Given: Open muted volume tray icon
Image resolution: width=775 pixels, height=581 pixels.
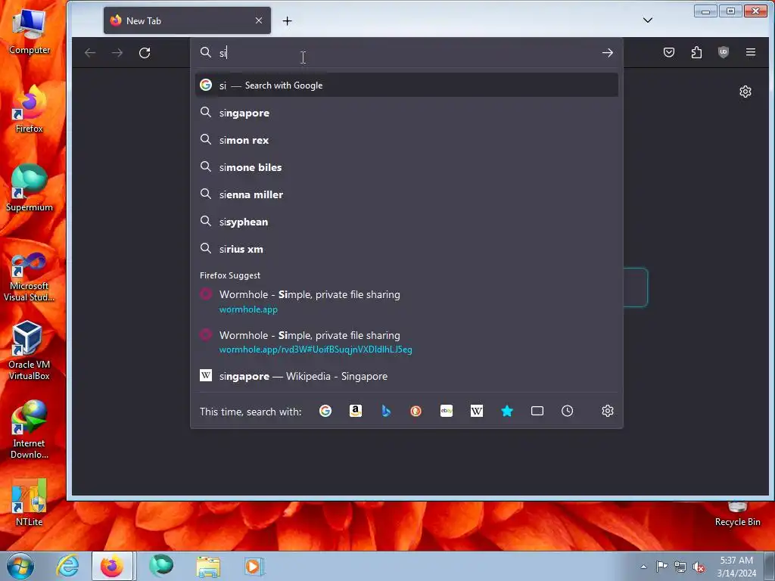Looking at the screenshot, I should point(699,567).
